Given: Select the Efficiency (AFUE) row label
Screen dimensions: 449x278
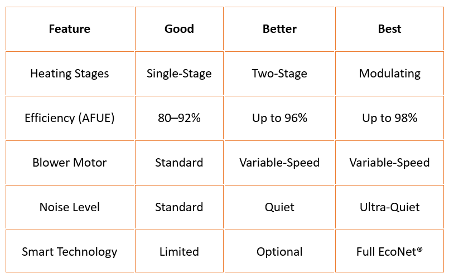Looking at the screenshot, I should (x=70, y=118).
